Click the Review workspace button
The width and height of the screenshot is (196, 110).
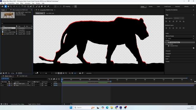(151, 6)
